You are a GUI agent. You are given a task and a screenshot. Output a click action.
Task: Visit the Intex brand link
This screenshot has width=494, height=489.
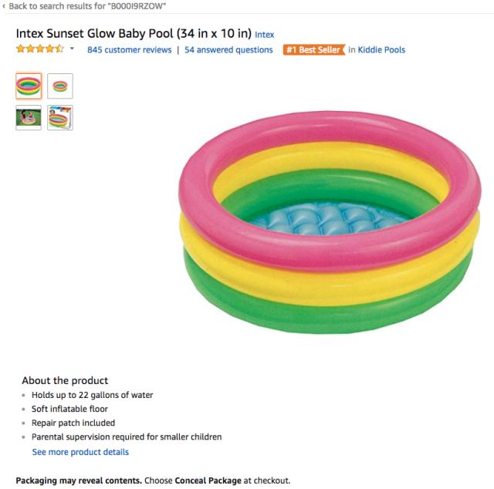point(265,35)
